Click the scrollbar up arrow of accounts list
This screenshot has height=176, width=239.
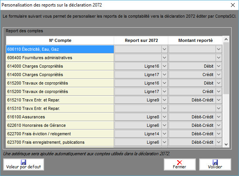click(x=226, y=39)
